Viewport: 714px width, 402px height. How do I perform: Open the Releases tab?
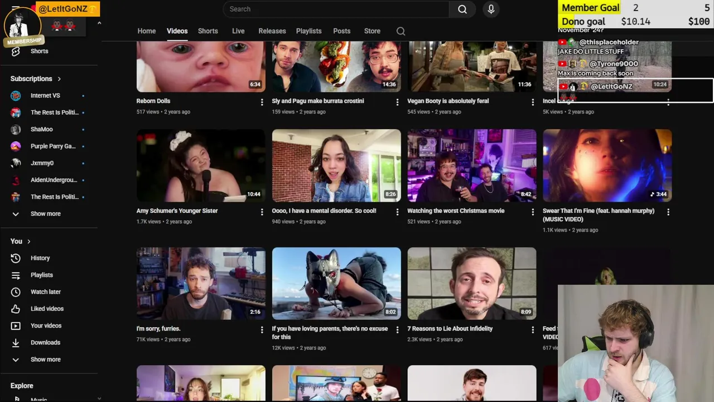(x=272, y=31)
